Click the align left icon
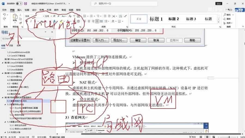Screen dimensions: 245x138 [x=85, y=21]
